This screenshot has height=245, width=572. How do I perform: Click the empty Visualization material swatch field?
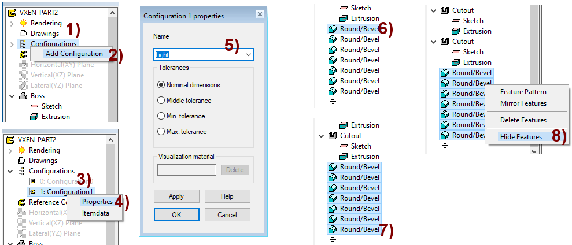pyautogui.click(x=187, y=170)
